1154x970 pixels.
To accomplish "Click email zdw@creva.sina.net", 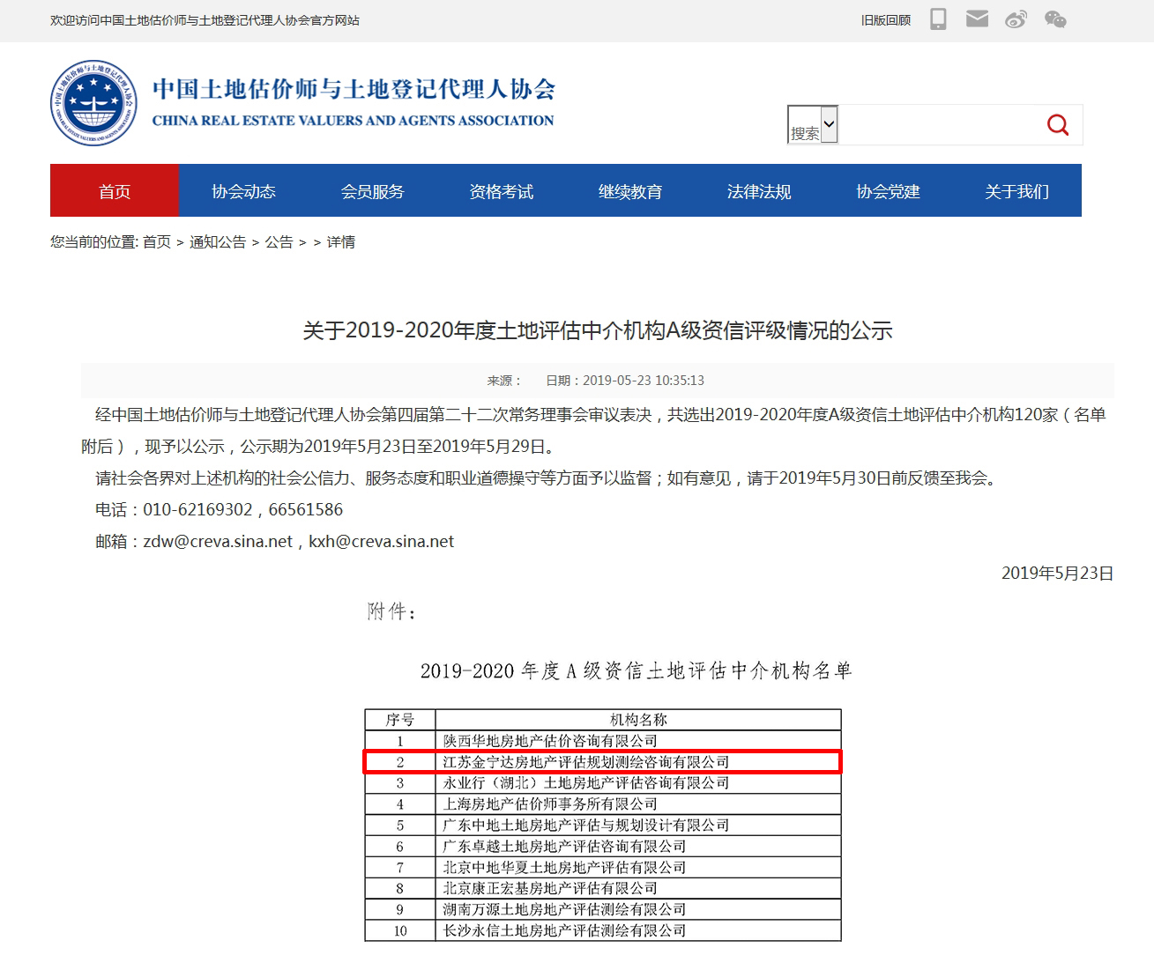I will pyautogui.click(x=218, y=542).
